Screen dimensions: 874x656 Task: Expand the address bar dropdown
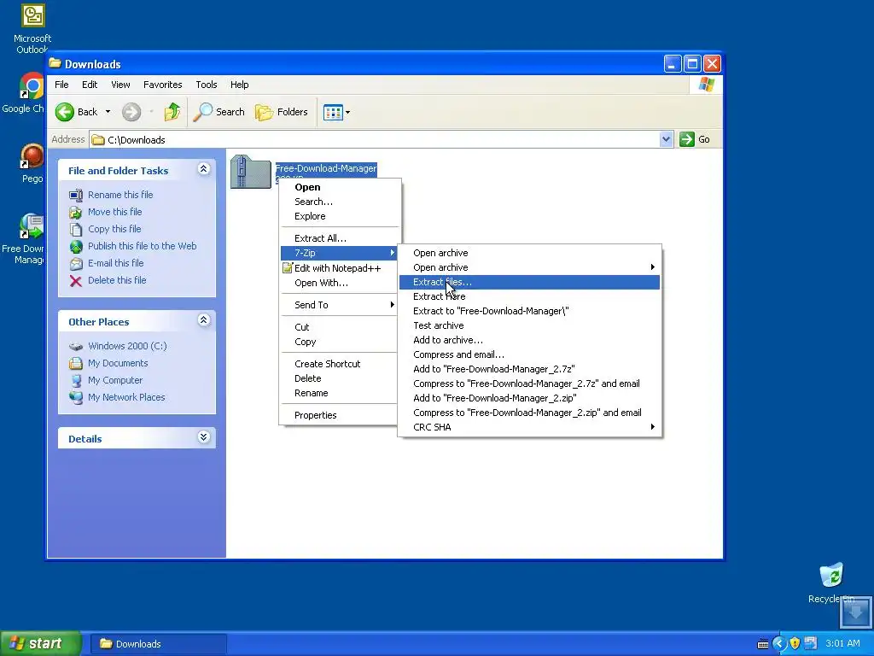666,139
